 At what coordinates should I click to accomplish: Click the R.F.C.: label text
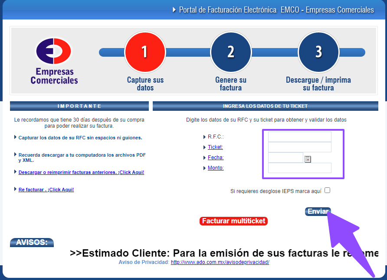click(216, 137)
